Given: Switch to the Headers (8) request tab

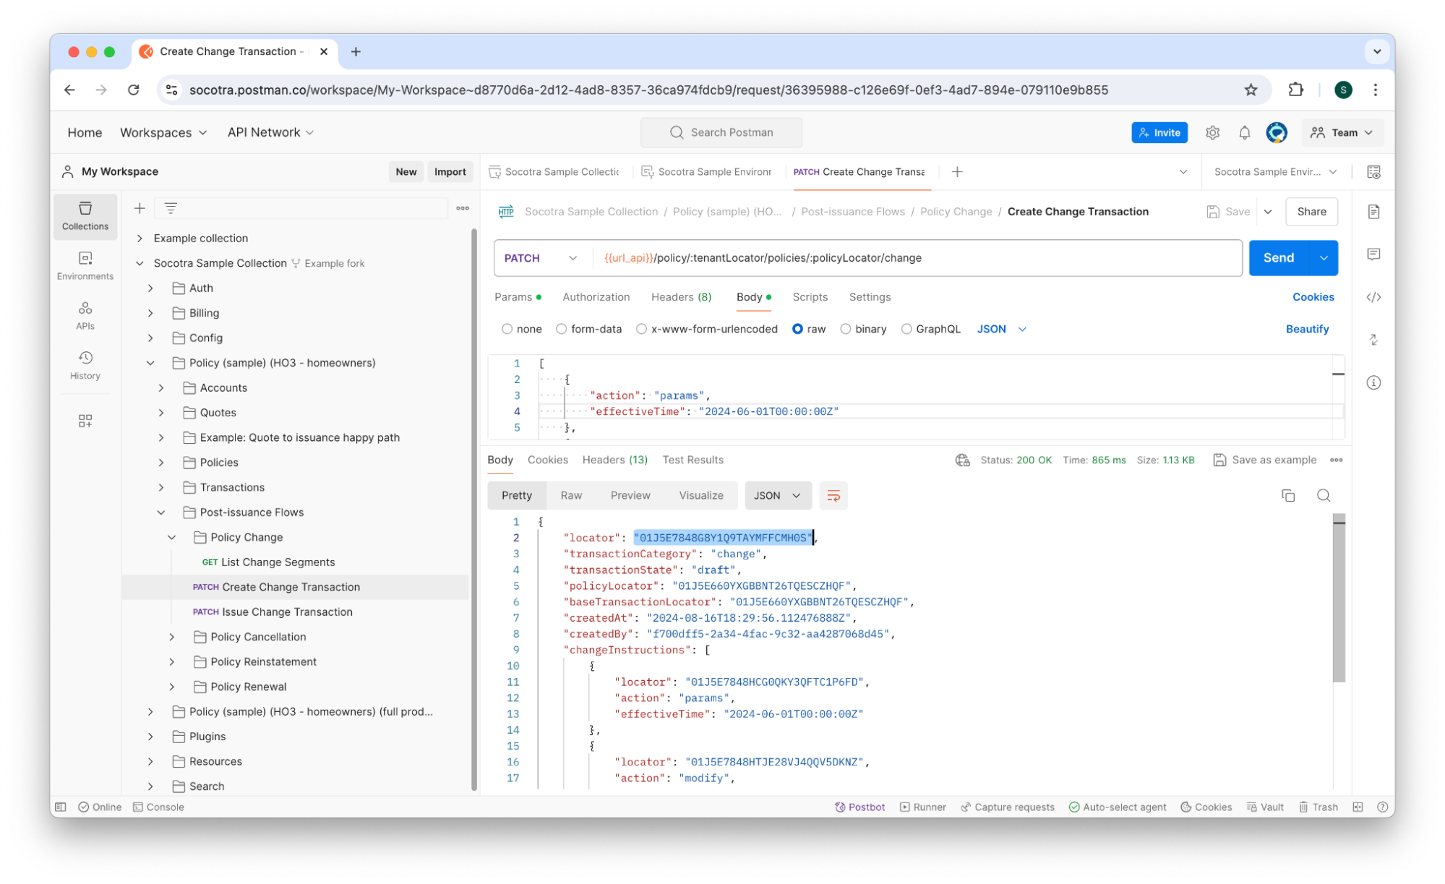Looking at the screenshot, I should point(680,297).
